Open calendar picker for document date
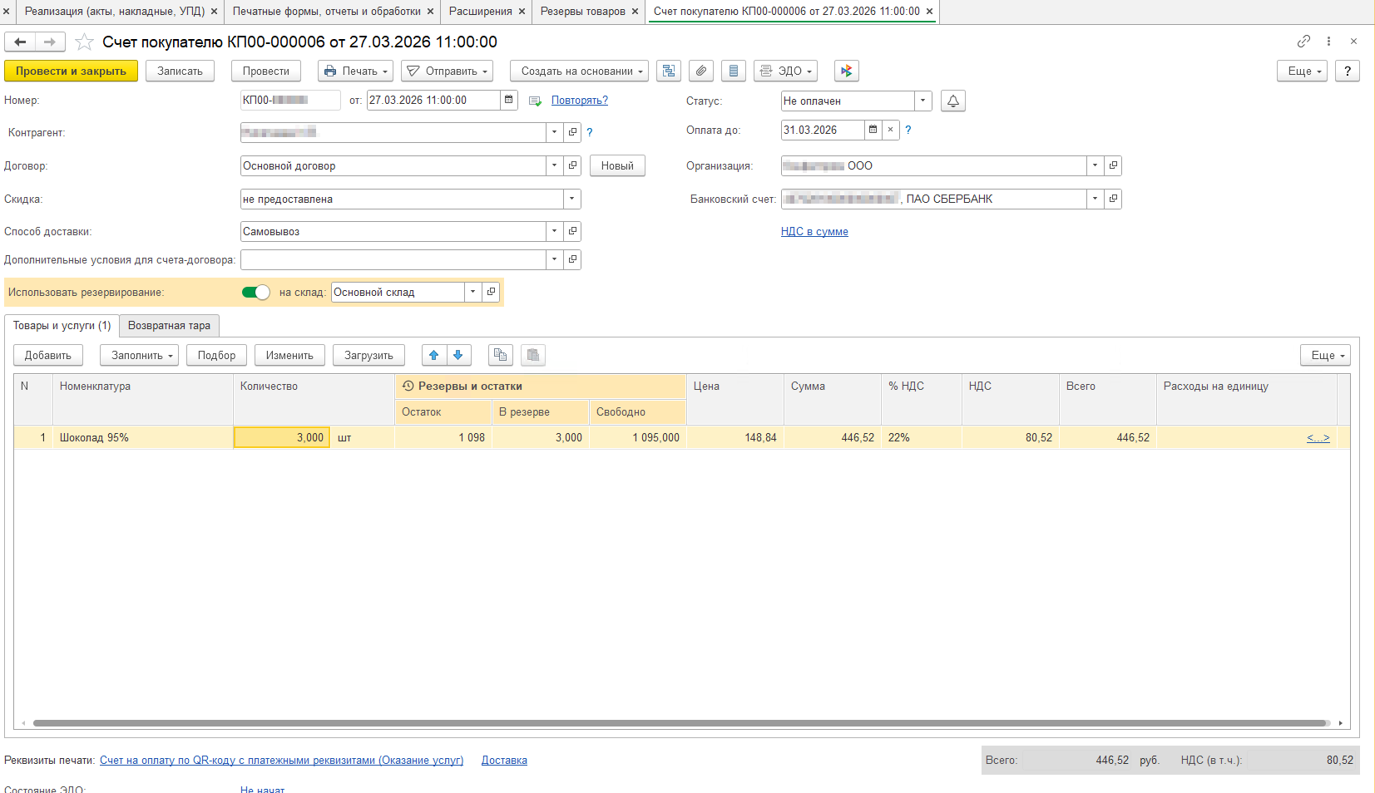 pyautogui.click(x=509, y=101)
